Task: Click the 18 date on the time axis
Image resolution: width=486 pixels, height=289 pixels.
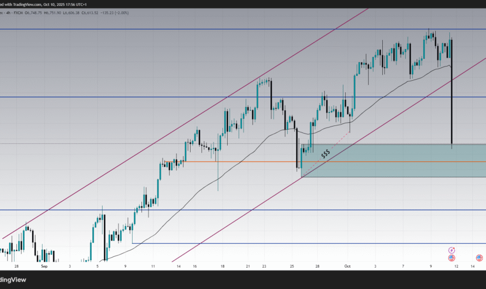Action: coord(223,266)
